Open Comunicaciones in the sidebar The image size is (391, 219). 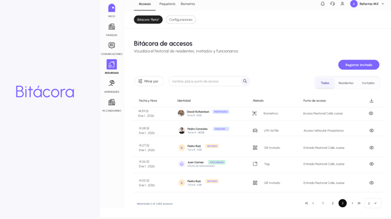(111, 46)
